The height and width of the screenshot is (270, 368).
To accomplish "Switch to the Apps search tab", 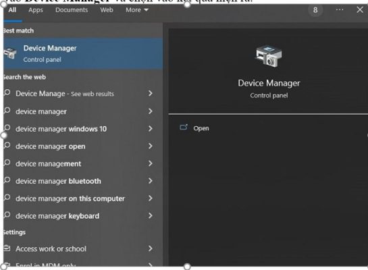I will point(36,10).
